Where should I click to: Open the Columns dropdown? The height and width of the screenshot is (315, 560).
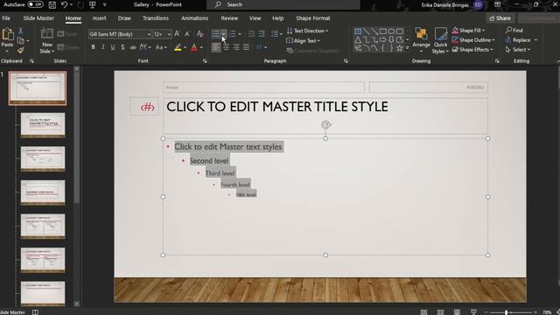tap(262, 47)
